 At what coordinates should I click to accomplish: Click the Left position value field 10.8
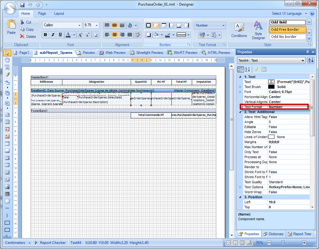point(289,202)
